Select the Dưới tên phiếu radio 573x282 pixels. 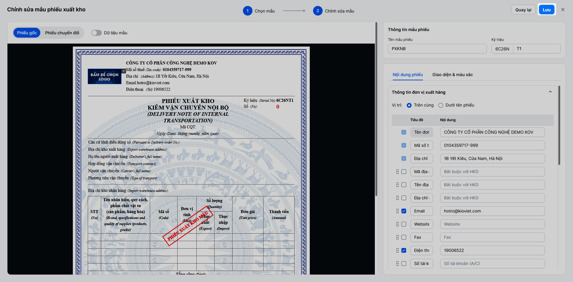[441, 105]
